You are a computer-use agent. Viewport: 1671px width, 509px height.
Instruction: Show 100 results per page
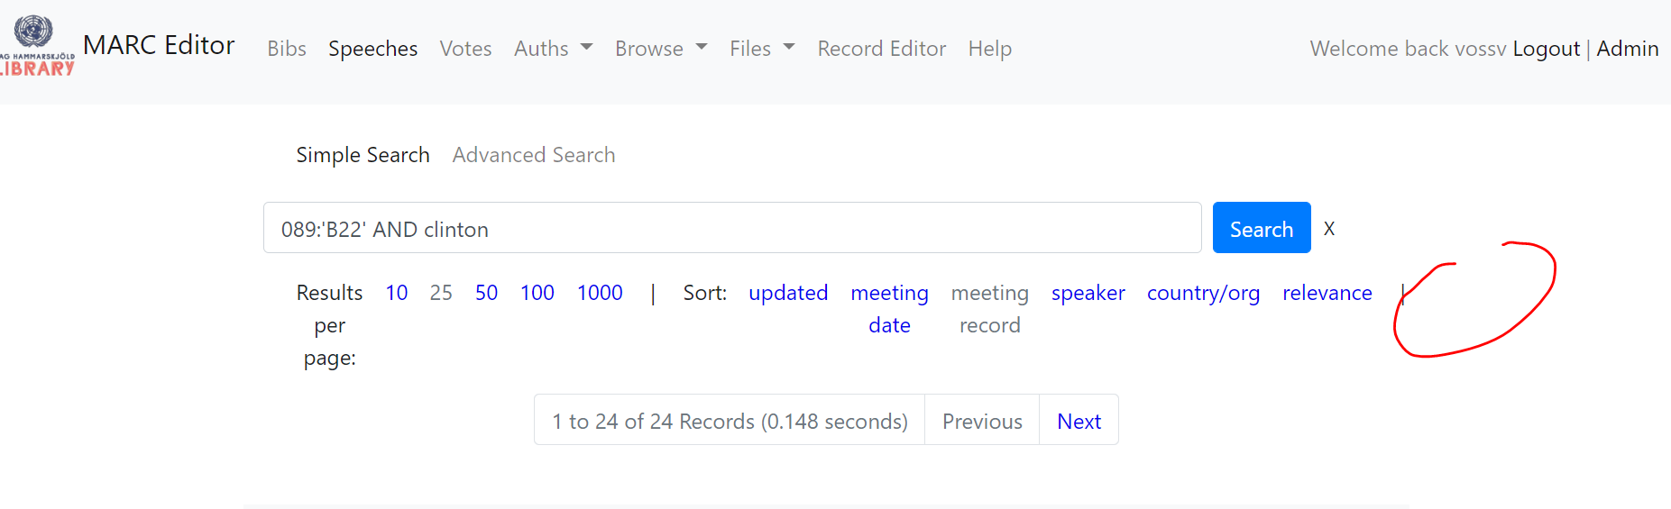[537, 293]
